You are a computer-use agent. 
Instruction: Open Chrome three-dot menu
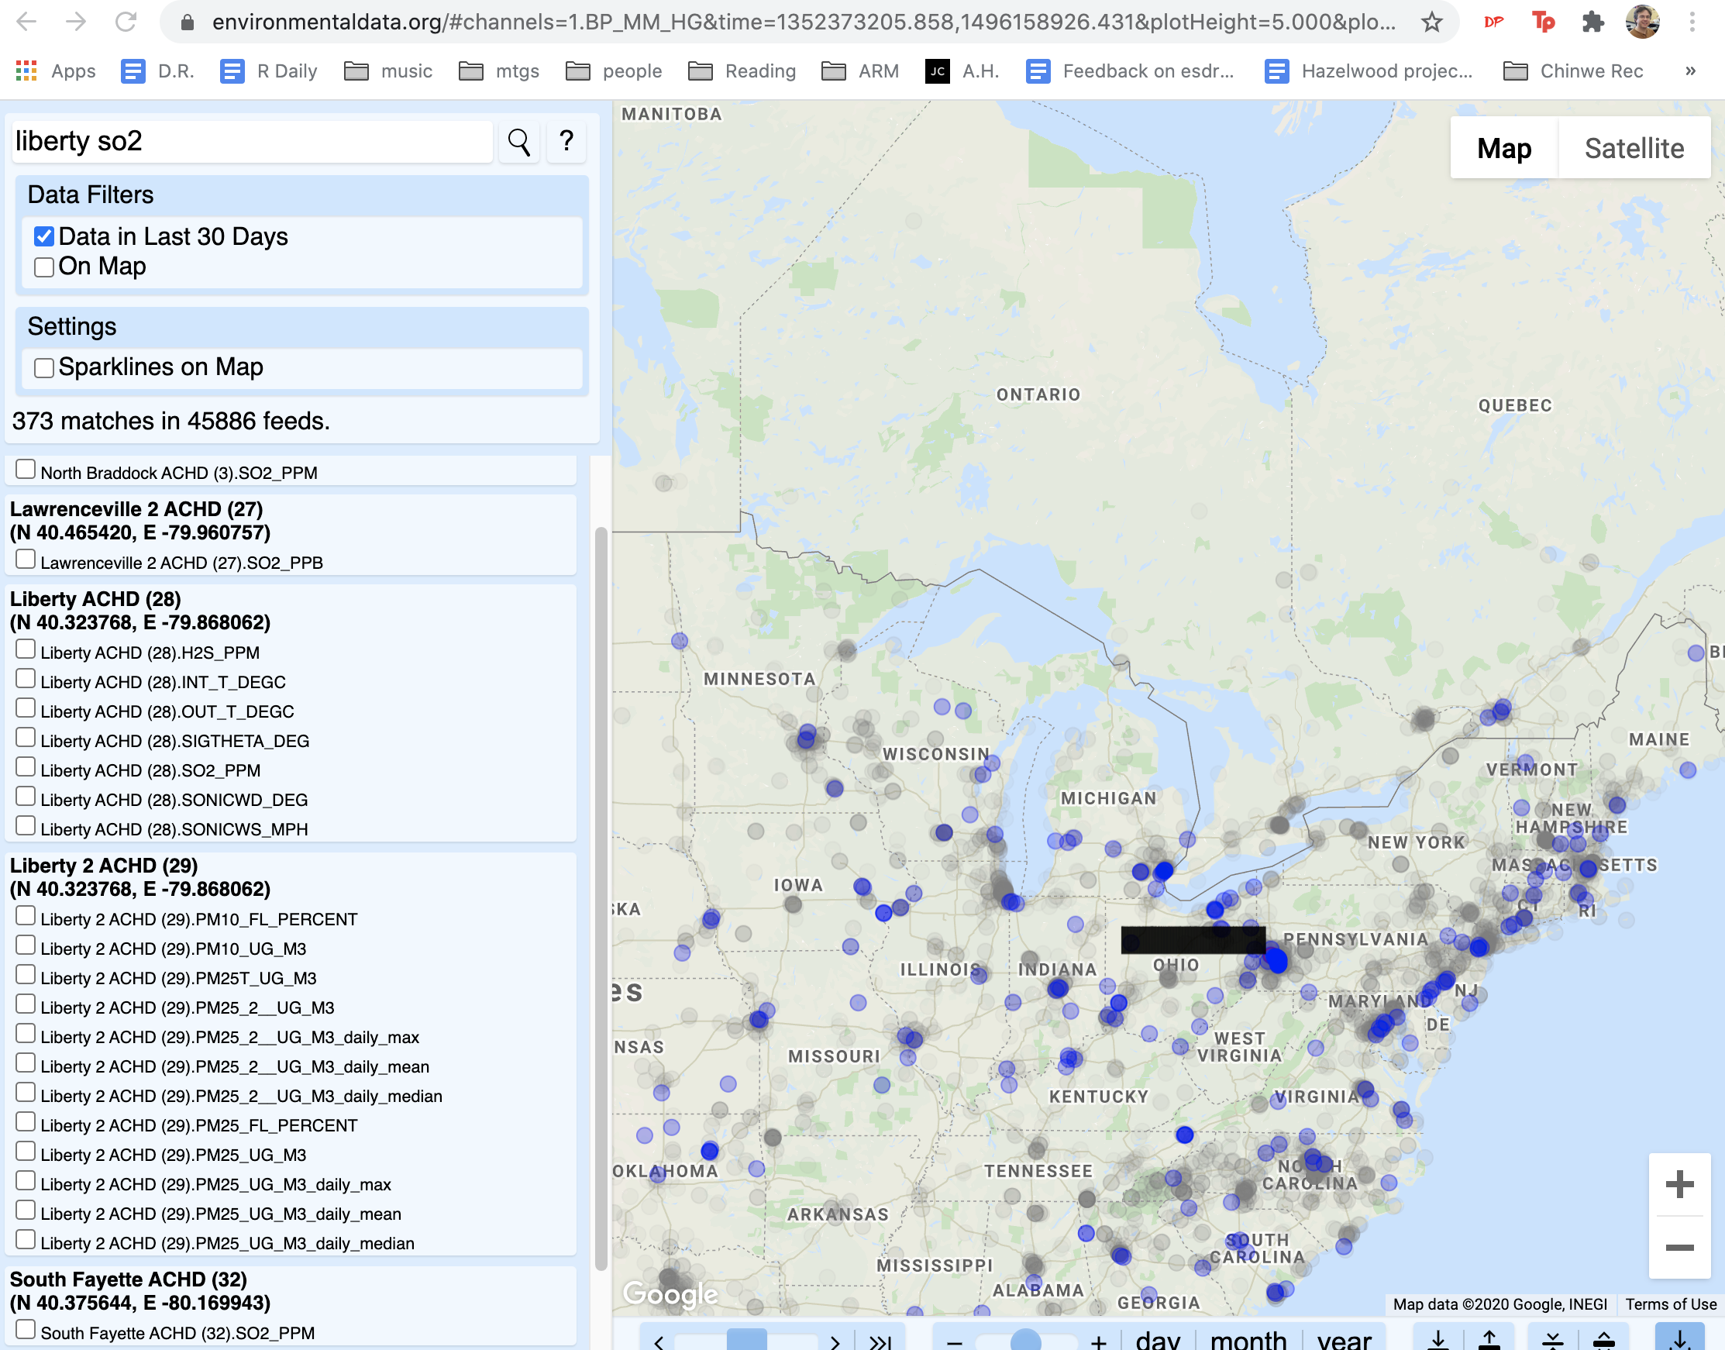[1692, 22]
